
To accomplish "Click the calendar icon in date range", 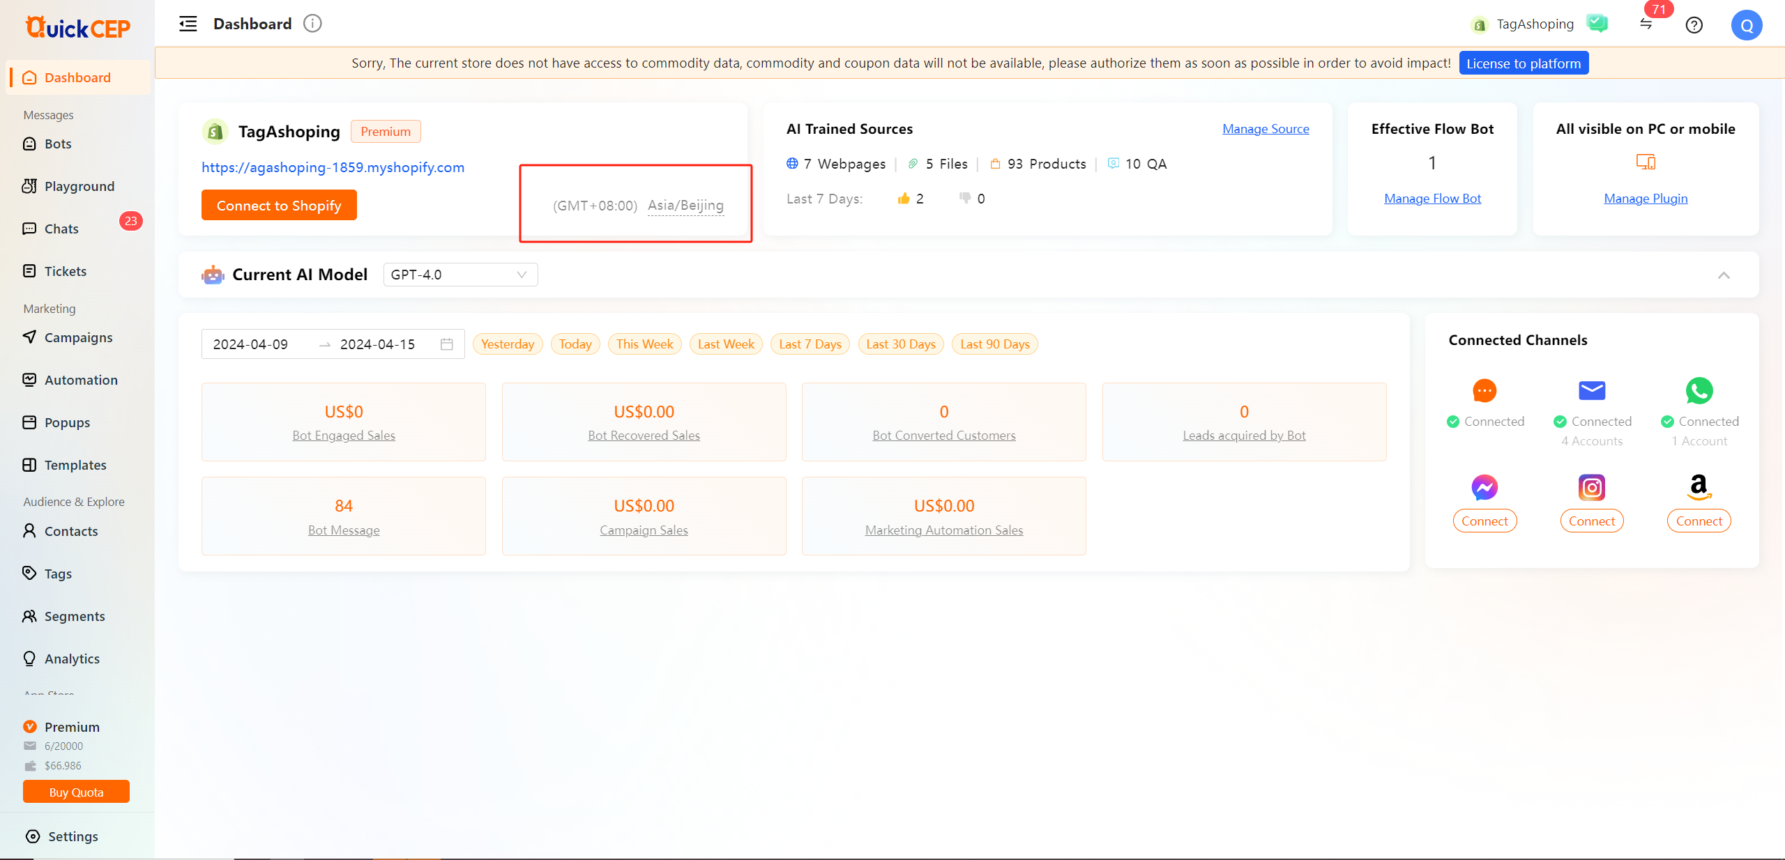I will [447, 344].
